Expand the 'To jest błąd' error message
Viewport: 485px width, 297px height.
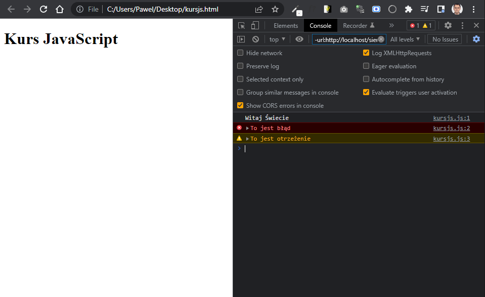click(248, 129)
